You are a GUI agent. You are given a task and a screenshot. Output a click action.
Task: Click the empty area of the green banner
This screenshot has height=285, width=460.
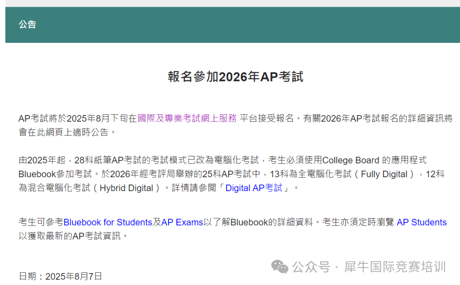[256, 25]
